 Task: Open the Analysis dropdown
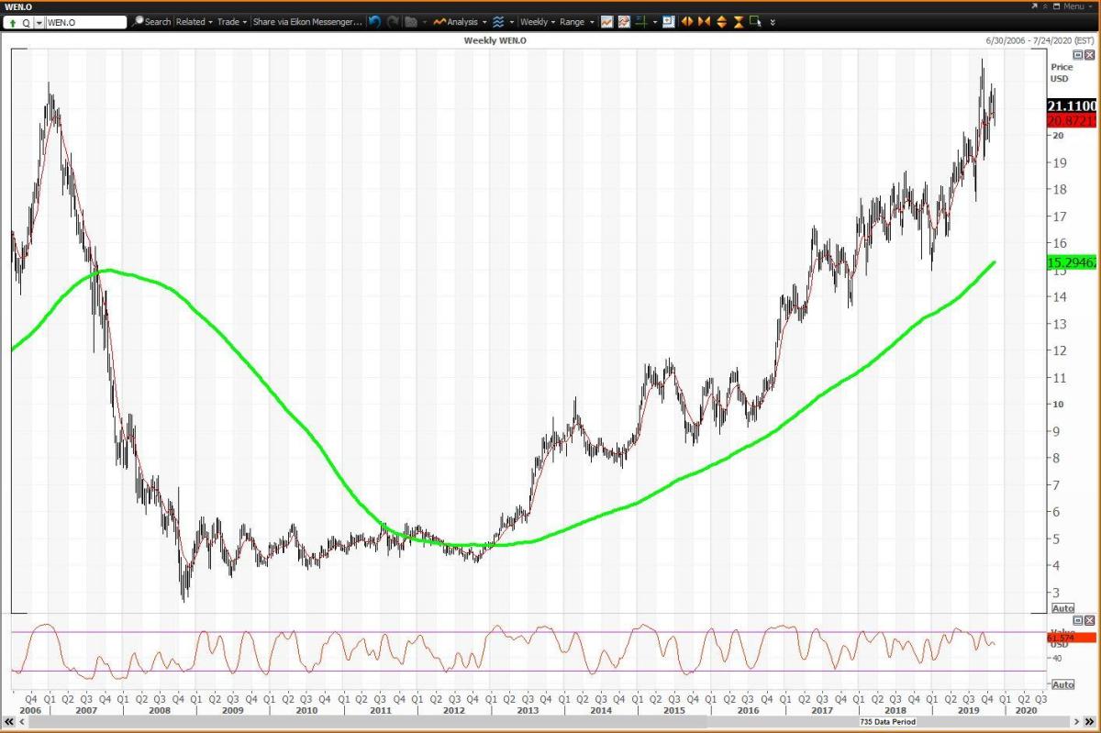tap(462, 21)
